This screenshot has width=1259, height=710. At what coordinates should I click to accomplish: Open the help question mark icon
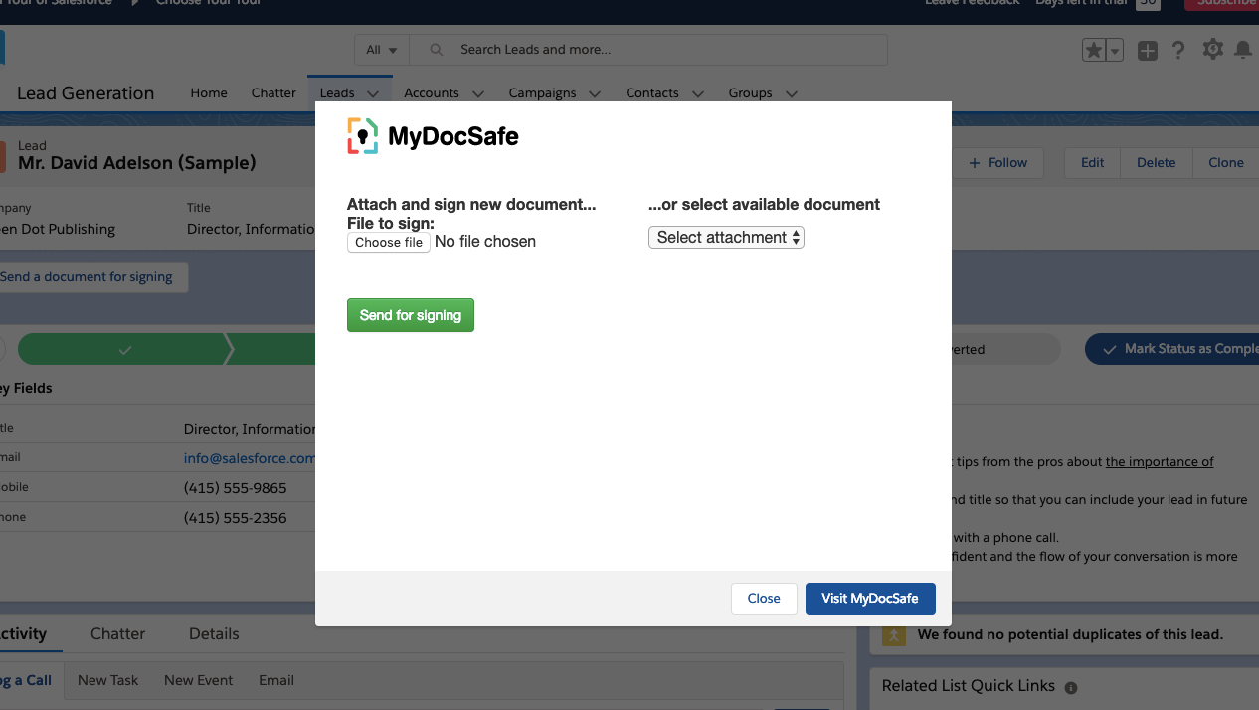[x=1179, y=50]
